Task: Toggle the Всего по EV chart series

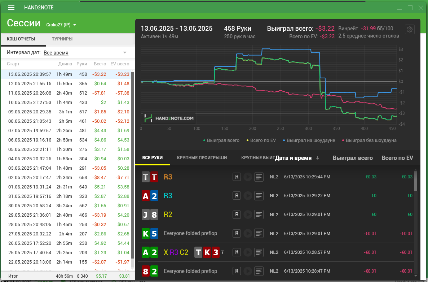Action: tap(261, 140)
